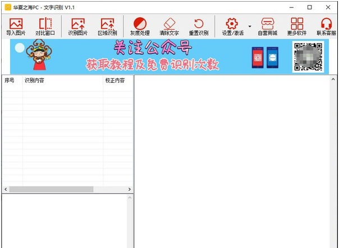Click inside the bottom-left text box
The width and height of the screenshot is (339, 248).
pyautogui.click(x=65, y=221)
